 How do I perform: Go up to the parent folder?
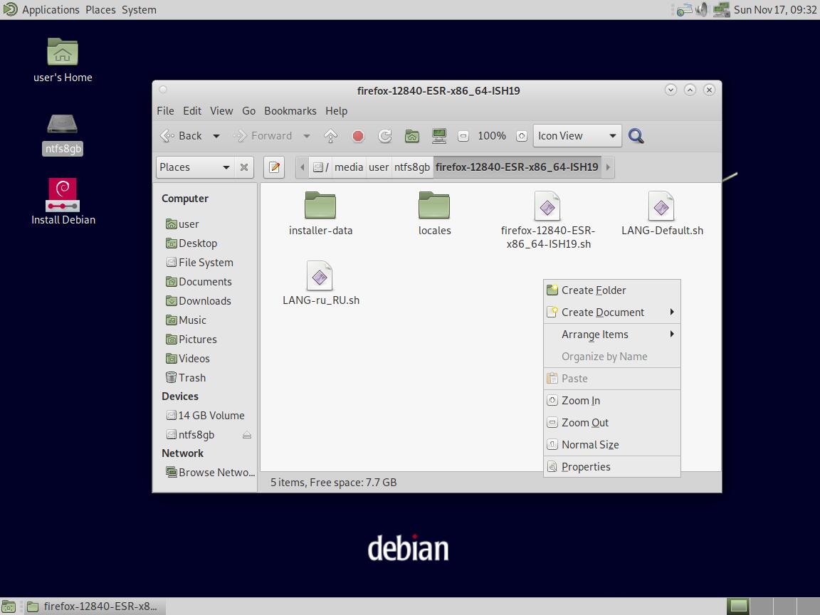click(x=330, y=136)
